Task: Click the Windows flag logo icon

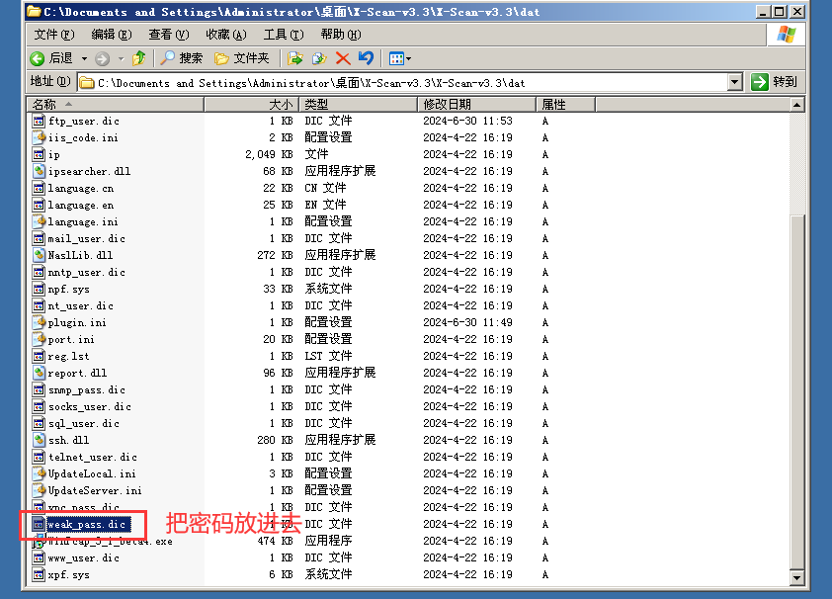Action: 786,35
